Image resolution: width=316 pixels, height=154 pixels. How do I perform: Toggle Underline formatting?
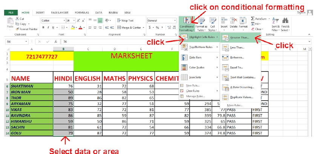pyautogui.click(x=54, y=27)
